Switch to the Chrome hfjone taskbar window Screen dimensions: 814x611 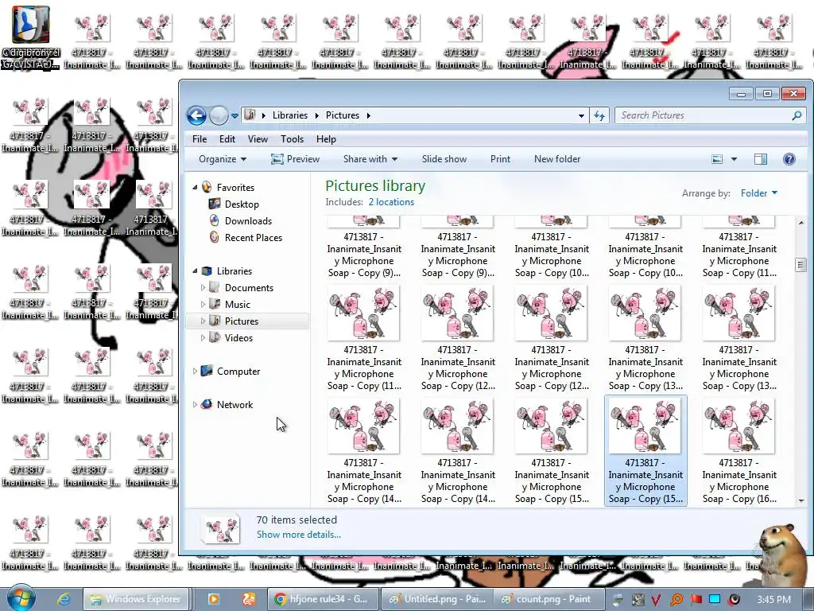(x=321, y=599)
